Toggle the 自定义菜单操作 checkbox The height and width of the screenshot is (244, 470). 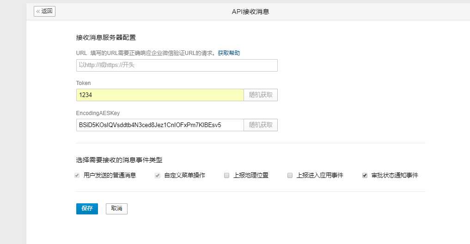point(158,175)
